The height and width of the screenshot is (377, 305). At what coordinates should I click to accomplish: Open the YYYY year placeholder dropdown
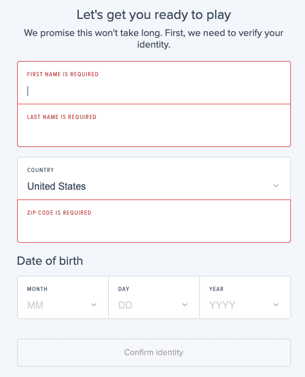pyautogui.click(x=245, y=298)
